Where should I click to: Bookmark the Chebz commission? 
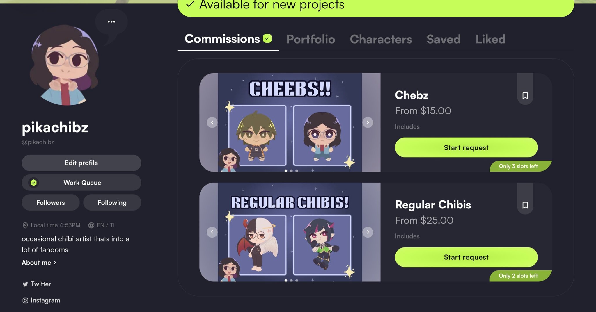(525, 96)
